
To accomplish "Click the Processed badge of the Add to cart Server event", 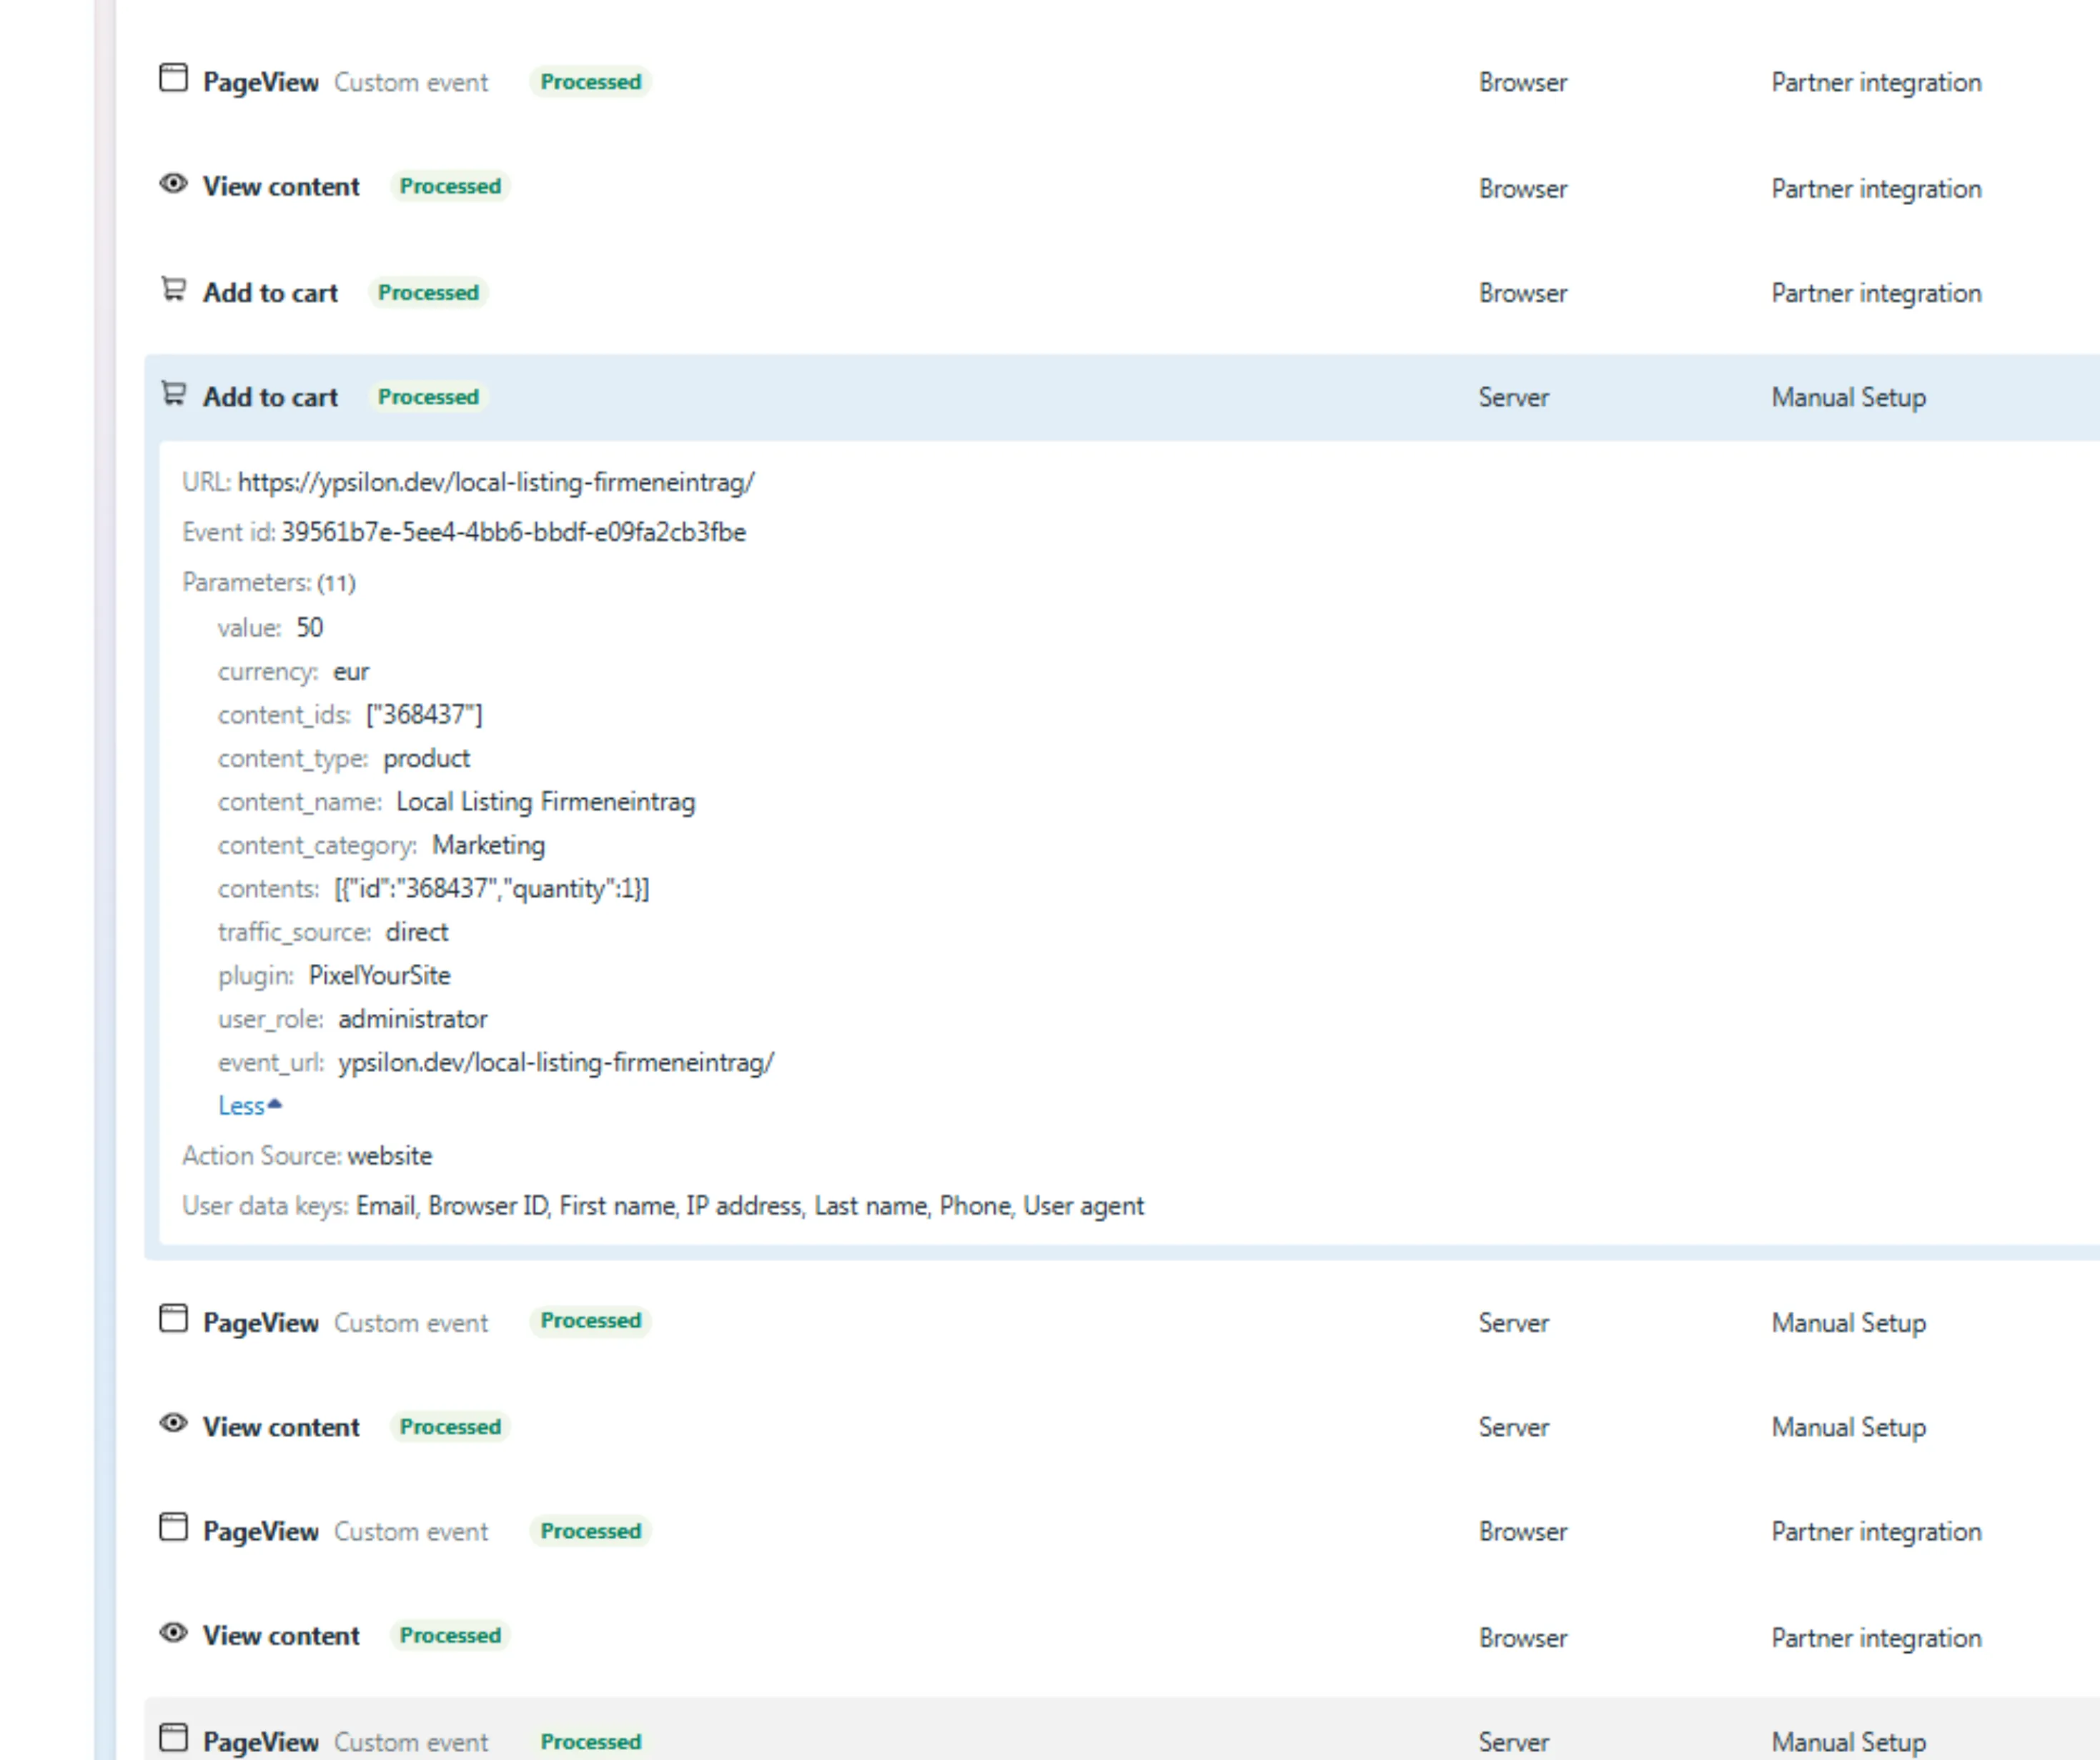I will 428,397.
